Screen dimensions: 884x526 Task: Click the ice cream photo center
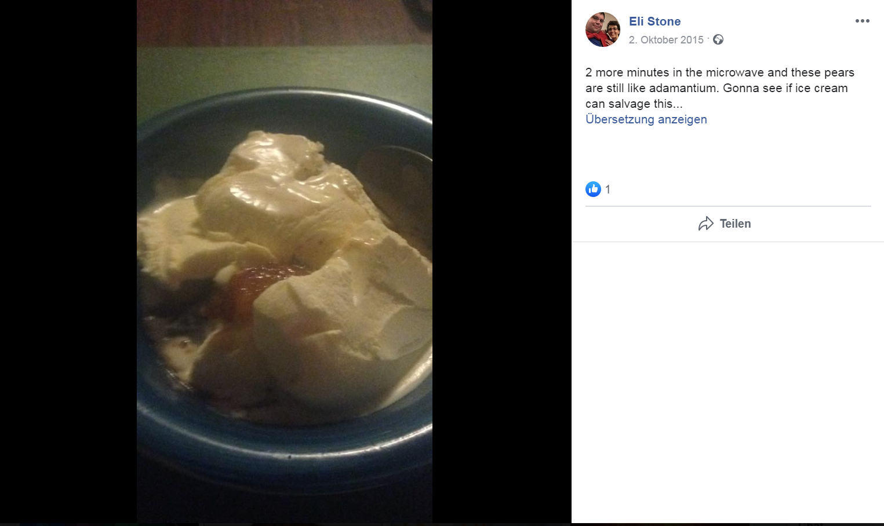pos(285,262)
